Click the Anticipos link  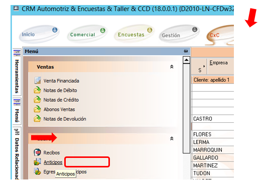(x=53, y=162)
